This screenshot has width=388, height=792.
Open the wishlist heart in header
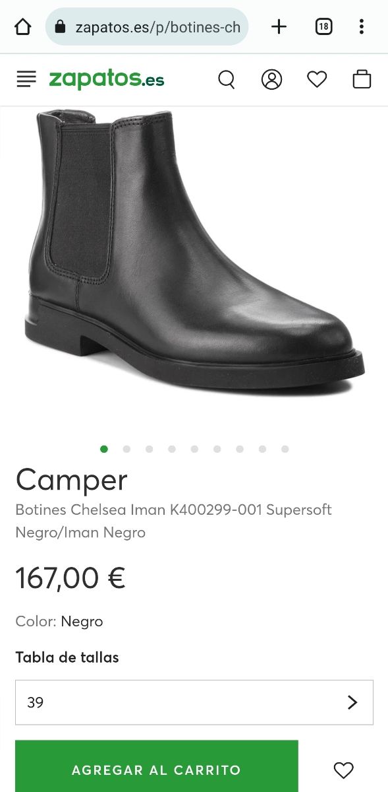coord(317,80)
